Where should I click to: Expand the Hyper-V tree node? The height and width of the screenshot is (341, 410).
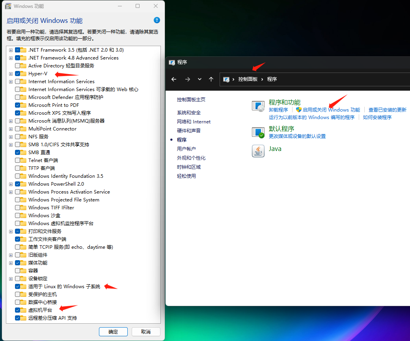tap(11, 74)
